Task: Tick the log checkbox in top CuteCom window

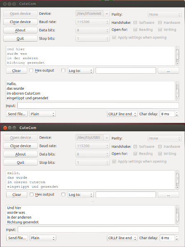Action: [63, 70]
